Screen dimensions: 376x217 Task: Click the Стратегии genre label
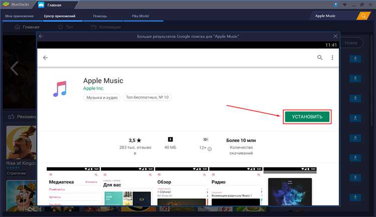pos(16,173)
